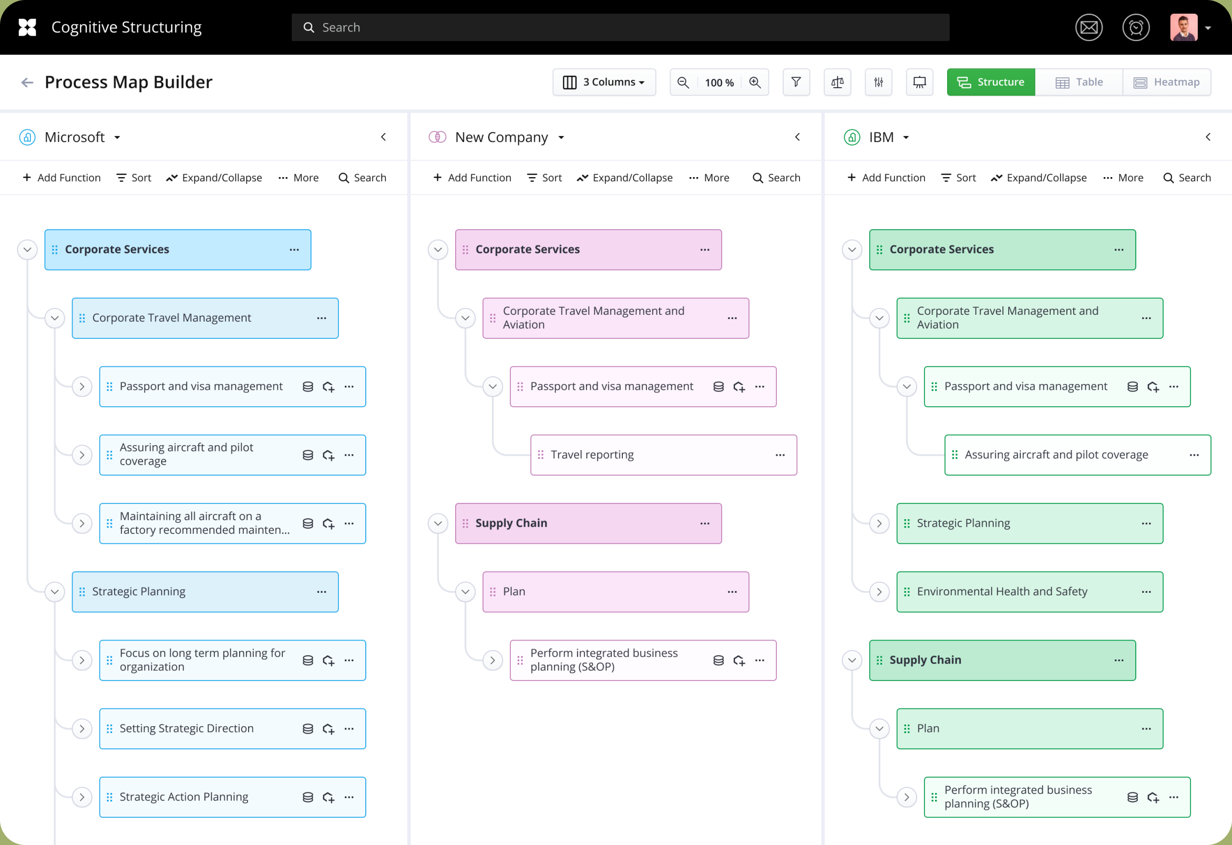Switch to Heatmap view tab
The width and height of the screenshot is (1232, 845).
click(1167, 82)
